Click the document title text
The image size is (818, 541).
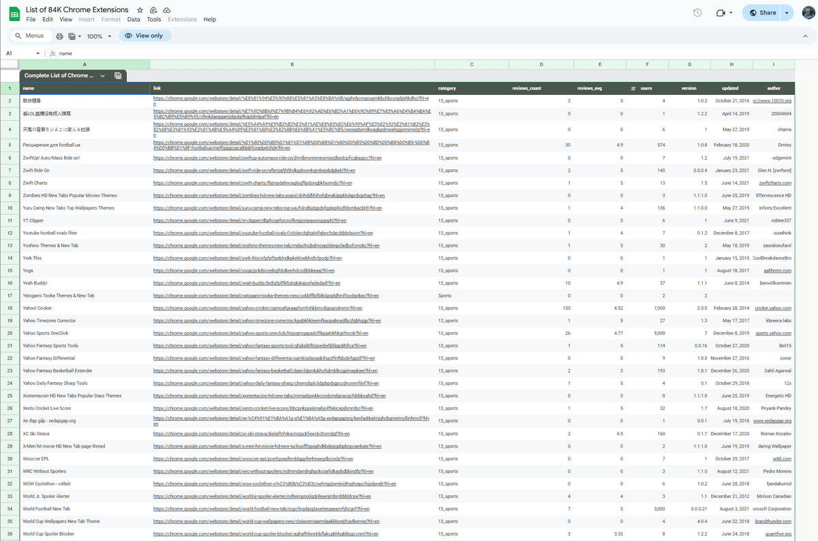tap(77, 10)
